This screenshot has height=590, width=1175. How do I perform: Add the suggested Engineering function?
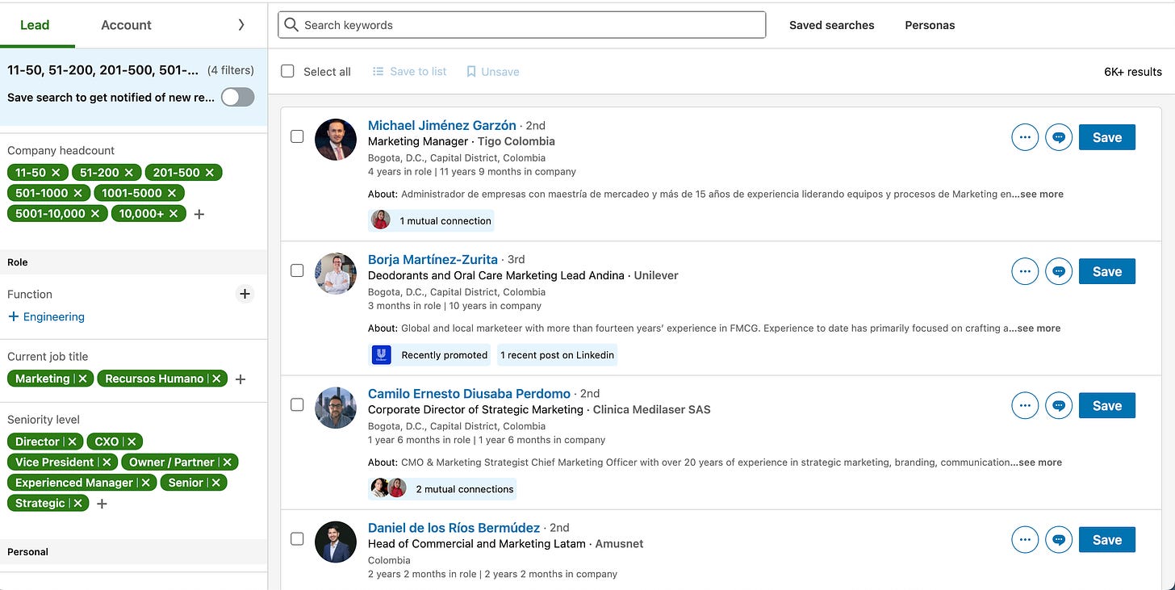pos(46,316)
